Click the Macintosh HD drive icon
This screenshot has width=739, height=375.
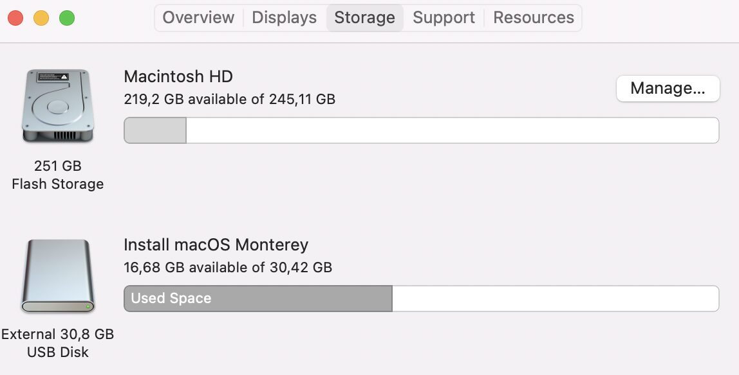58,106
